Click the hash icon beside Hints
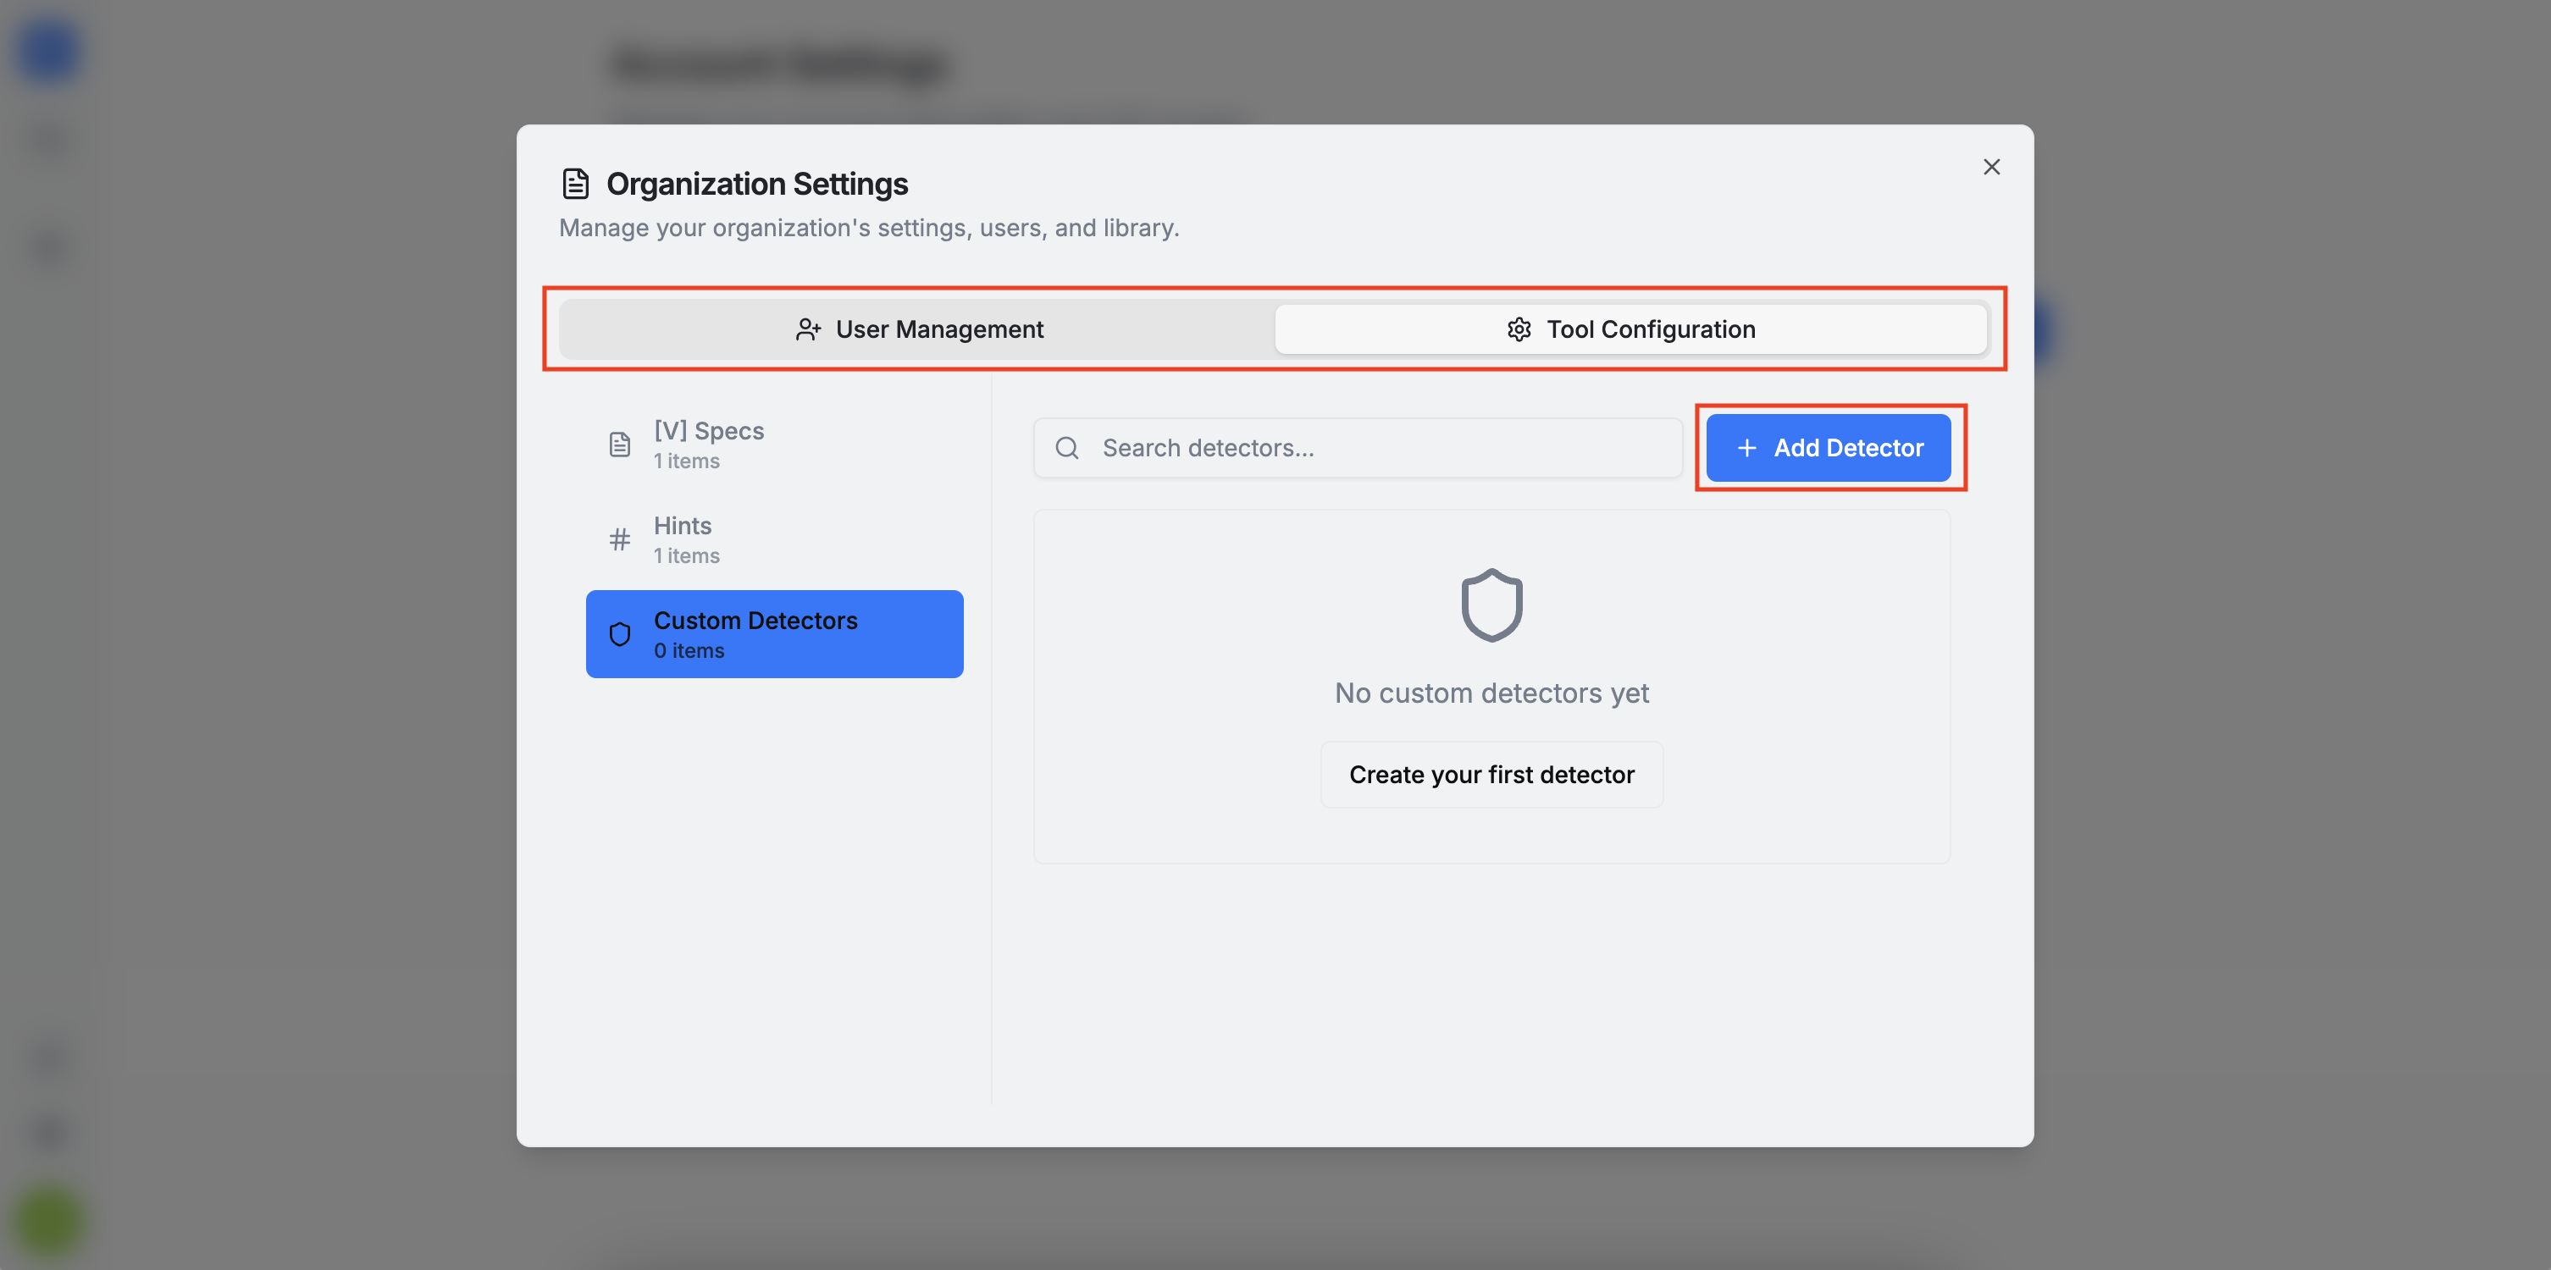2551x1270 pixels. (x=620, y=539)
